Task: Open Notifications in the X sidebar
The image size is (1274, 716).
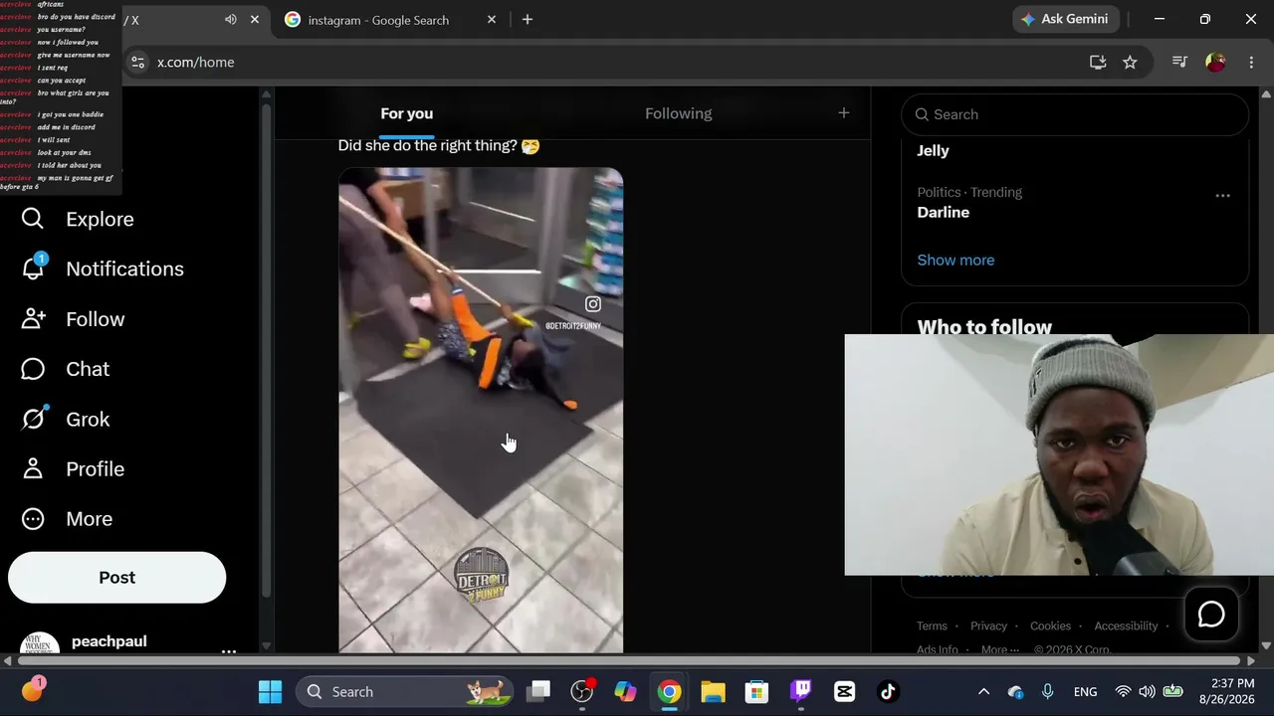Action: pyautogui.click(x=103, y=268)
